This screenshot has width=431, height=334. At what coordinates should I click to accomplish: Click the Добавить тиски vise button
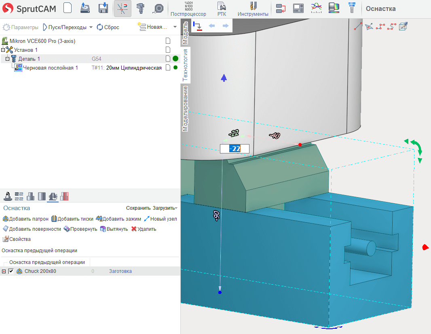[72, 219]
